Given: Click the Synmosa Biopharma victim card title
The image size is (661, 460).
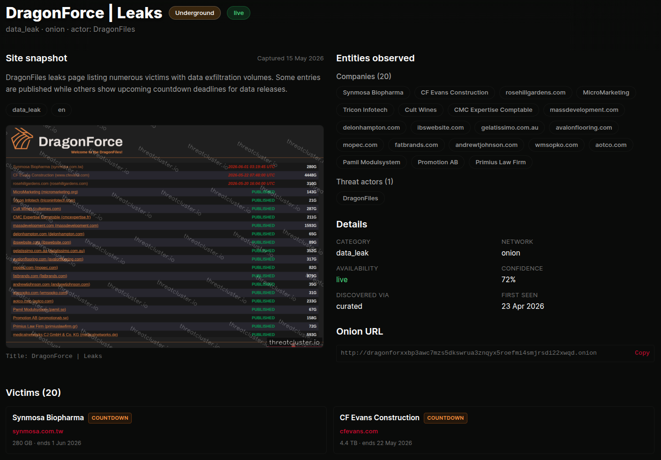Looking at the screenshot, I should 48,418.
